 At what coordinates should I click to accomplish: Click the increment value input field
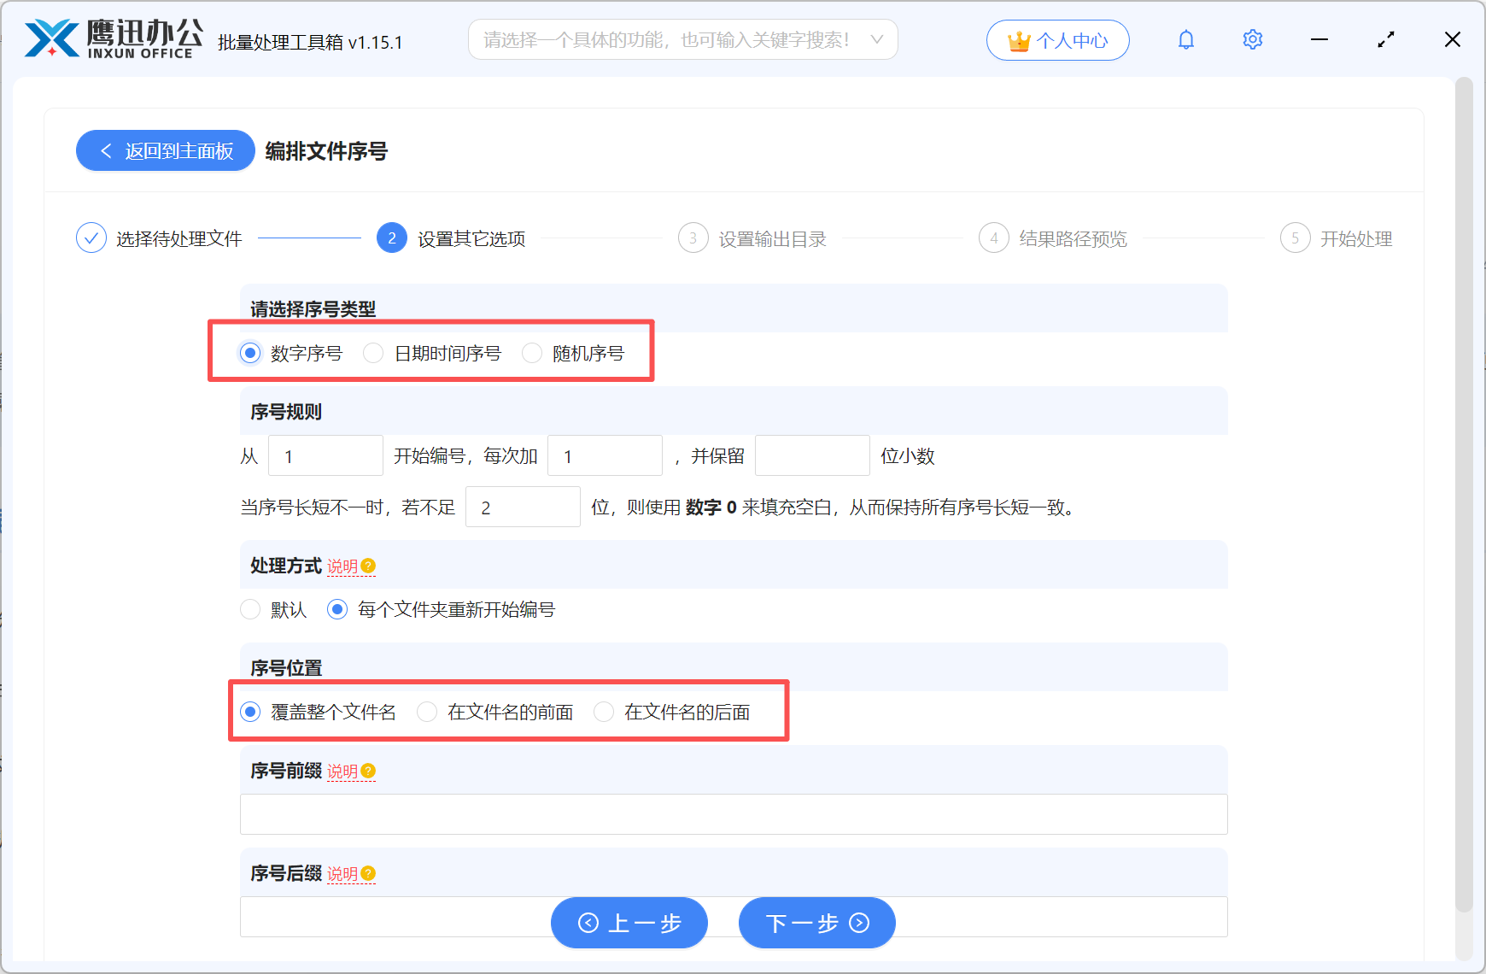pyautogui.click(x=605, y=455)
